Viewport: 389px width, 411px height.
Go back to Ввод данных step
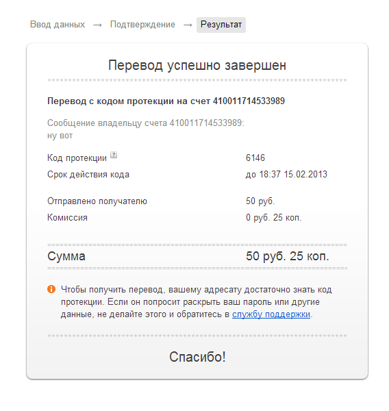58,25
